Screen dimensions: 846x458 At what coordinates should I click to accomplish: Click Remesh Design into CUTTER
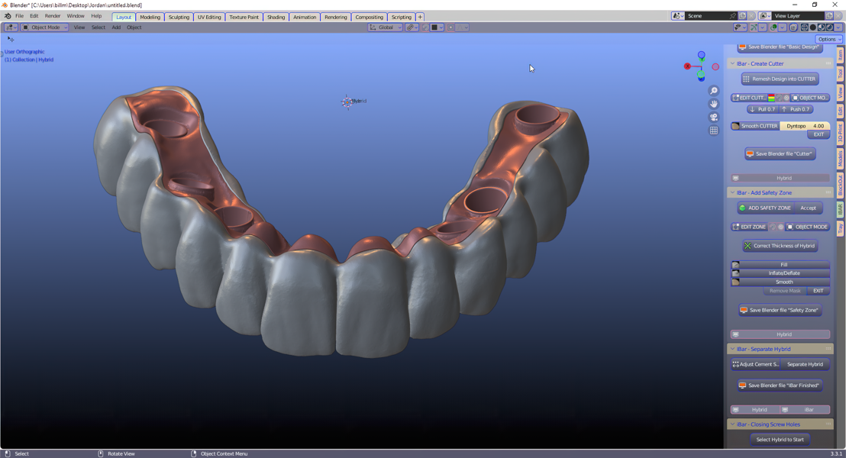(780, 79)
